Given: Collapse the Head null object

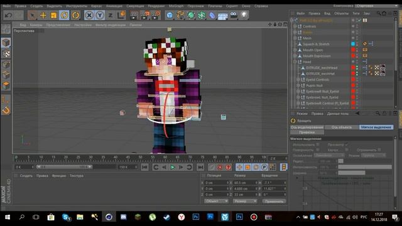Looking at the screenshot, I should [295, 62].
